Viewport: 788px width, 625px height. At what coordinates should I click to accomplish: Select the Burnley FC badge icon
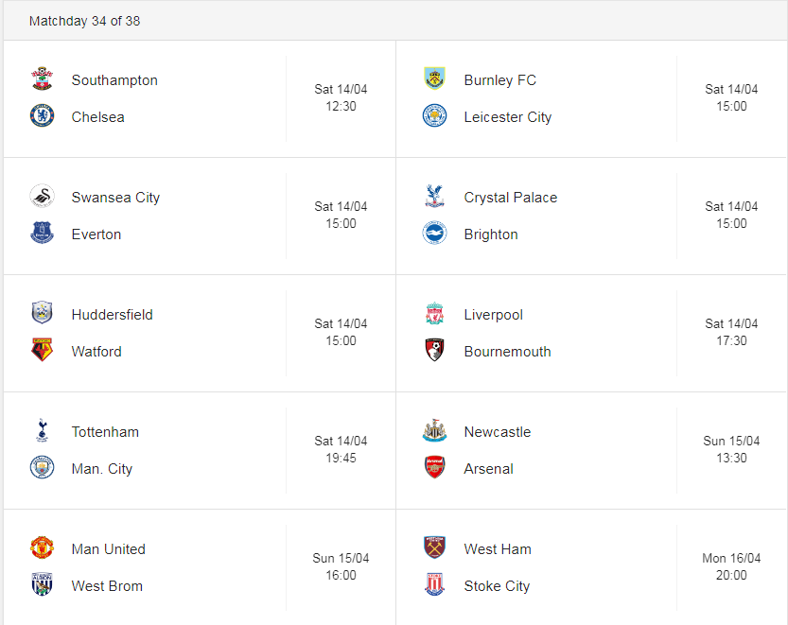435,78
